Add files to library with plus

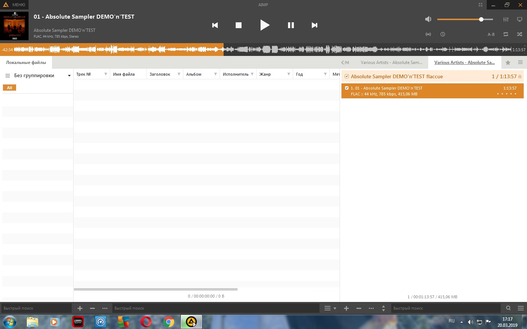point(80,308)
